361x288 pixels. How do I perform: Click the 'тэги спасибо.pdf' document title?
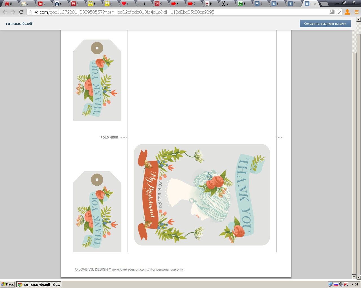point(19,24)
